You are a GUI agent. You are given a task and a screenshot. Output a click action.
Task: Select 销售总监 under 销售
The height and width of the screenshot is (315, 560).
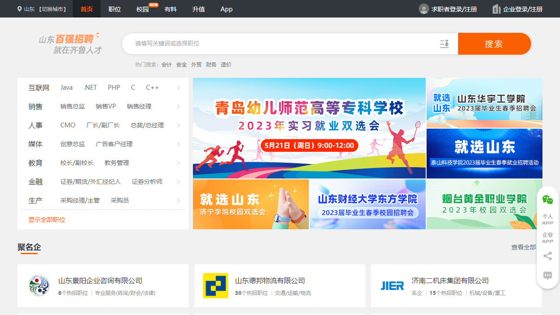[x=73, y=107]
